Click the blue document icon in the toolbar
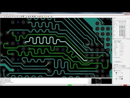 tap(21, 16)
